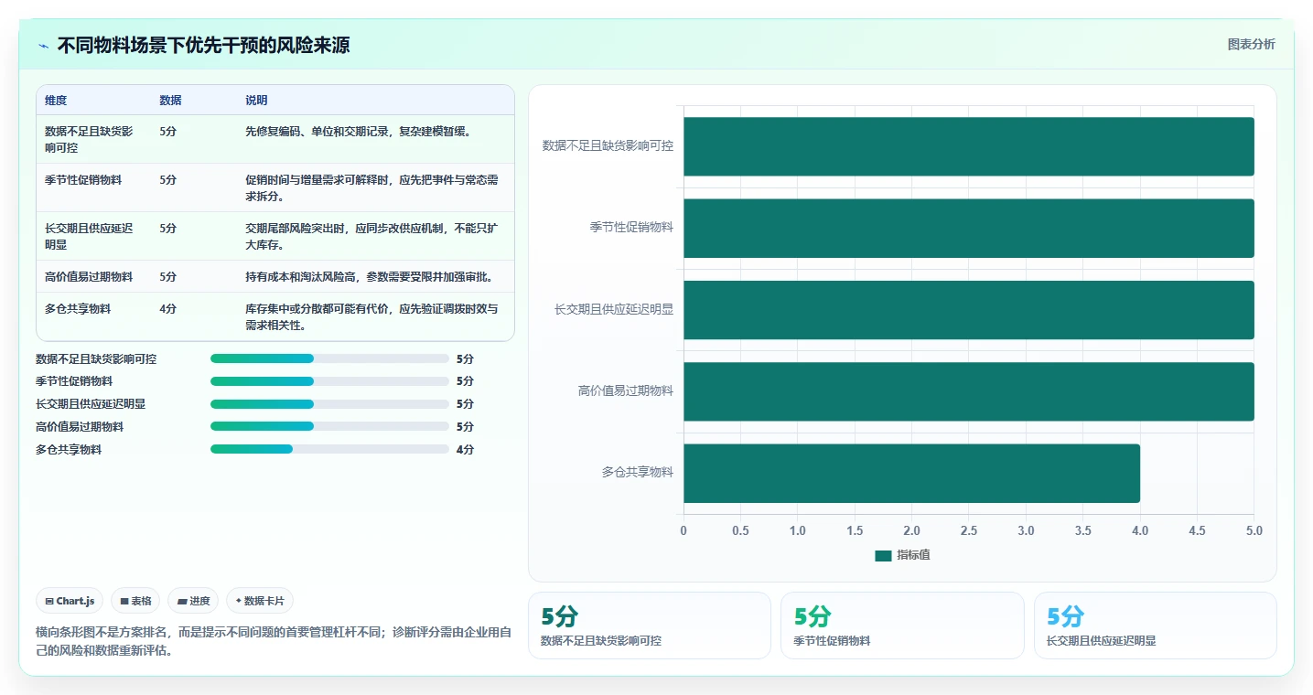Open the 数据不足且缺货影响可控 data card

[x=650, y=625]
